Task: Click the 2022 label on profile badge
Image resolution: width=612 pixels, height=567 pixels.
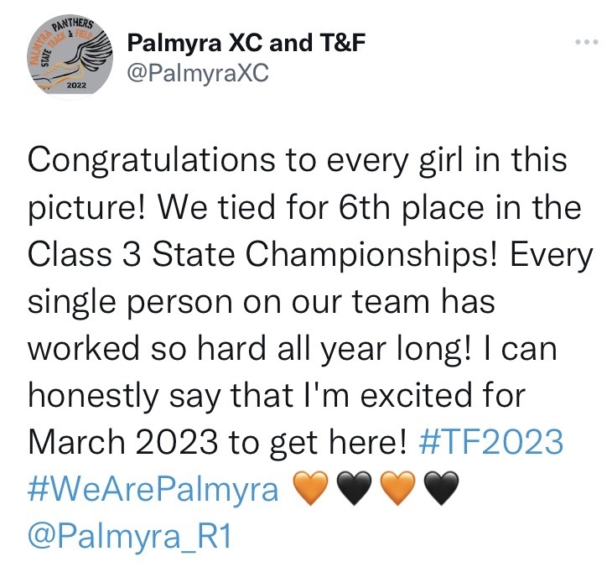Action: (x=76, y=85)
